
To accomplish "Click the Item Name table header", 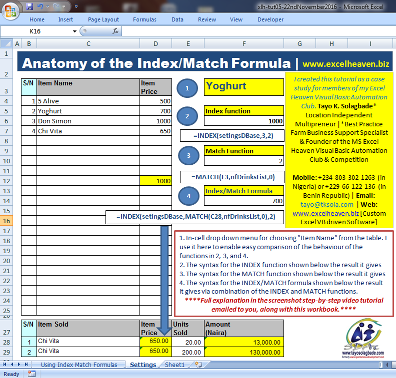I will point(88,87).
